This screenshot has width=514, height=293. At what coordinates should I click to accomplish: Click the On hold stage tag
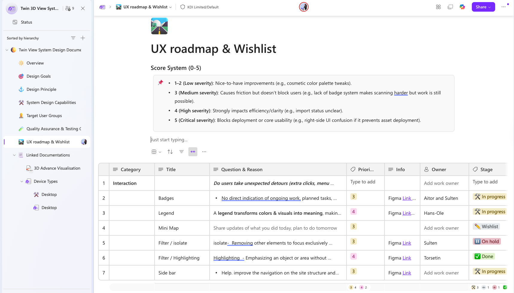(487, 241)
